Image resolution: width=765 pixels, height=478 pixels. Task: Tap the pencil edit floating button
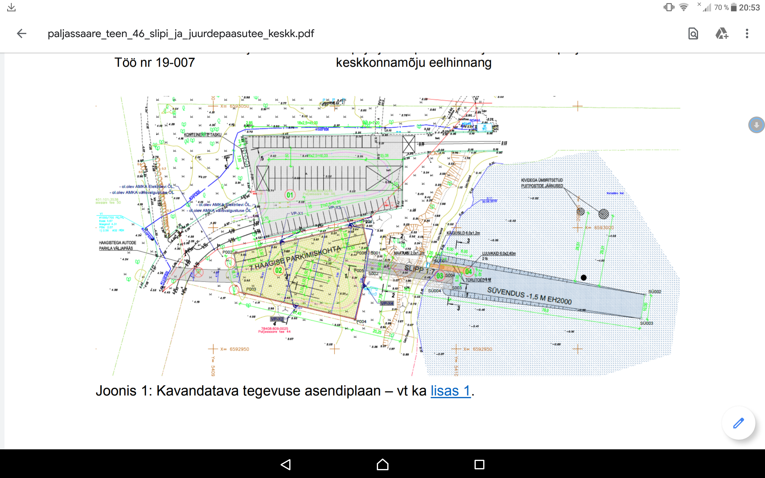pos(738,423)
